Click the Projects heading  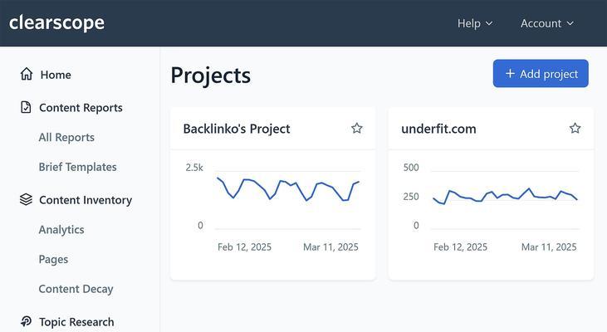211,75
